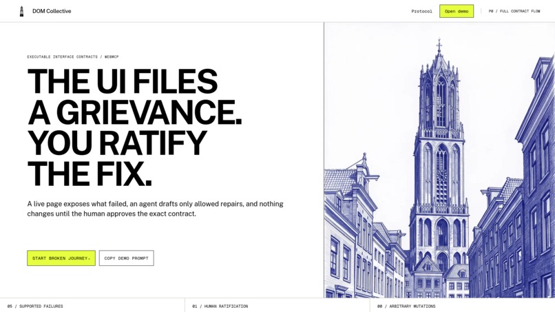Click the headline 'The UI files a grievance'
This screenshot has width=555, height=312.
click(x=134, y=127)
